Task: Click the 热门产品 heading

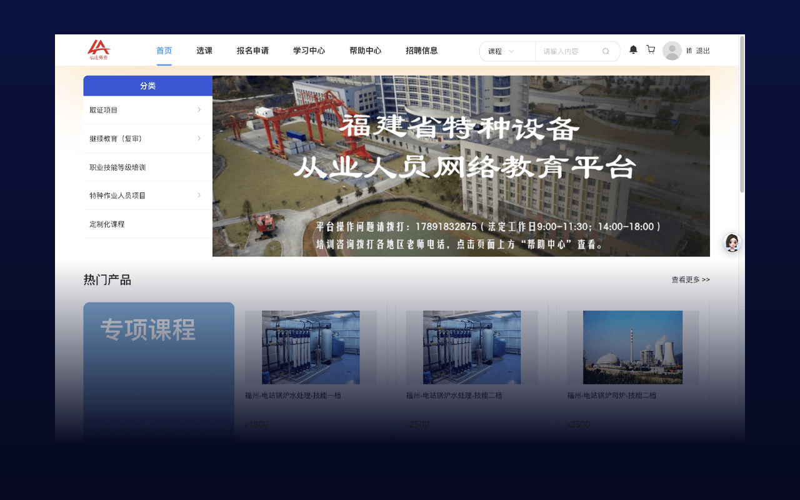Action: pyautogui.click(x=107, y=280)
